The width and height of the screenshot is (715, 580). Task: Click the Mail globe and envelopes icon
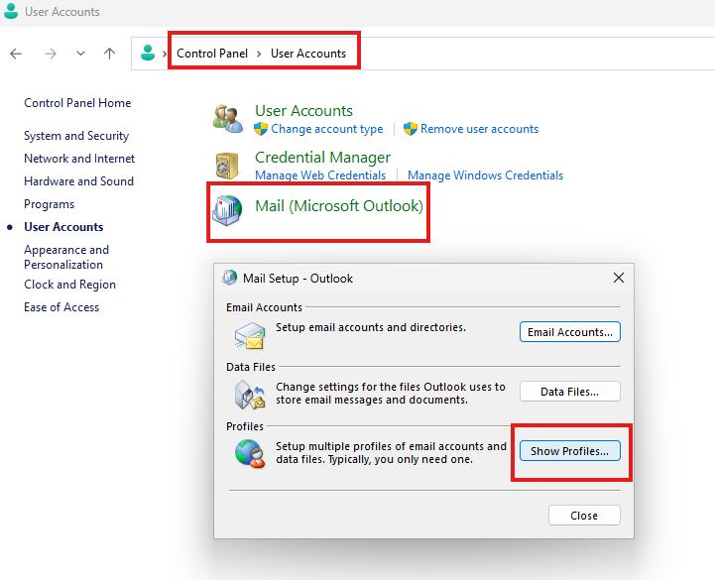pyautogui.click(x=227, y=210)
